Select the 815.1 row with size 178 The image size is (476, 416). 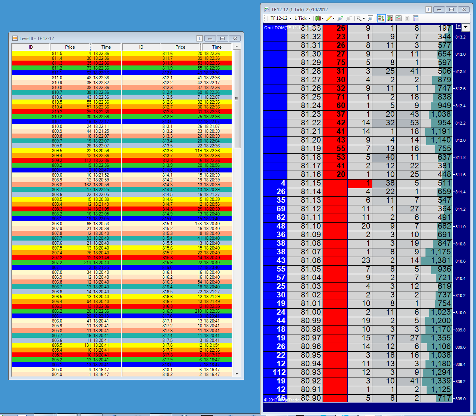pyautogui.click(x=177, y=224)
